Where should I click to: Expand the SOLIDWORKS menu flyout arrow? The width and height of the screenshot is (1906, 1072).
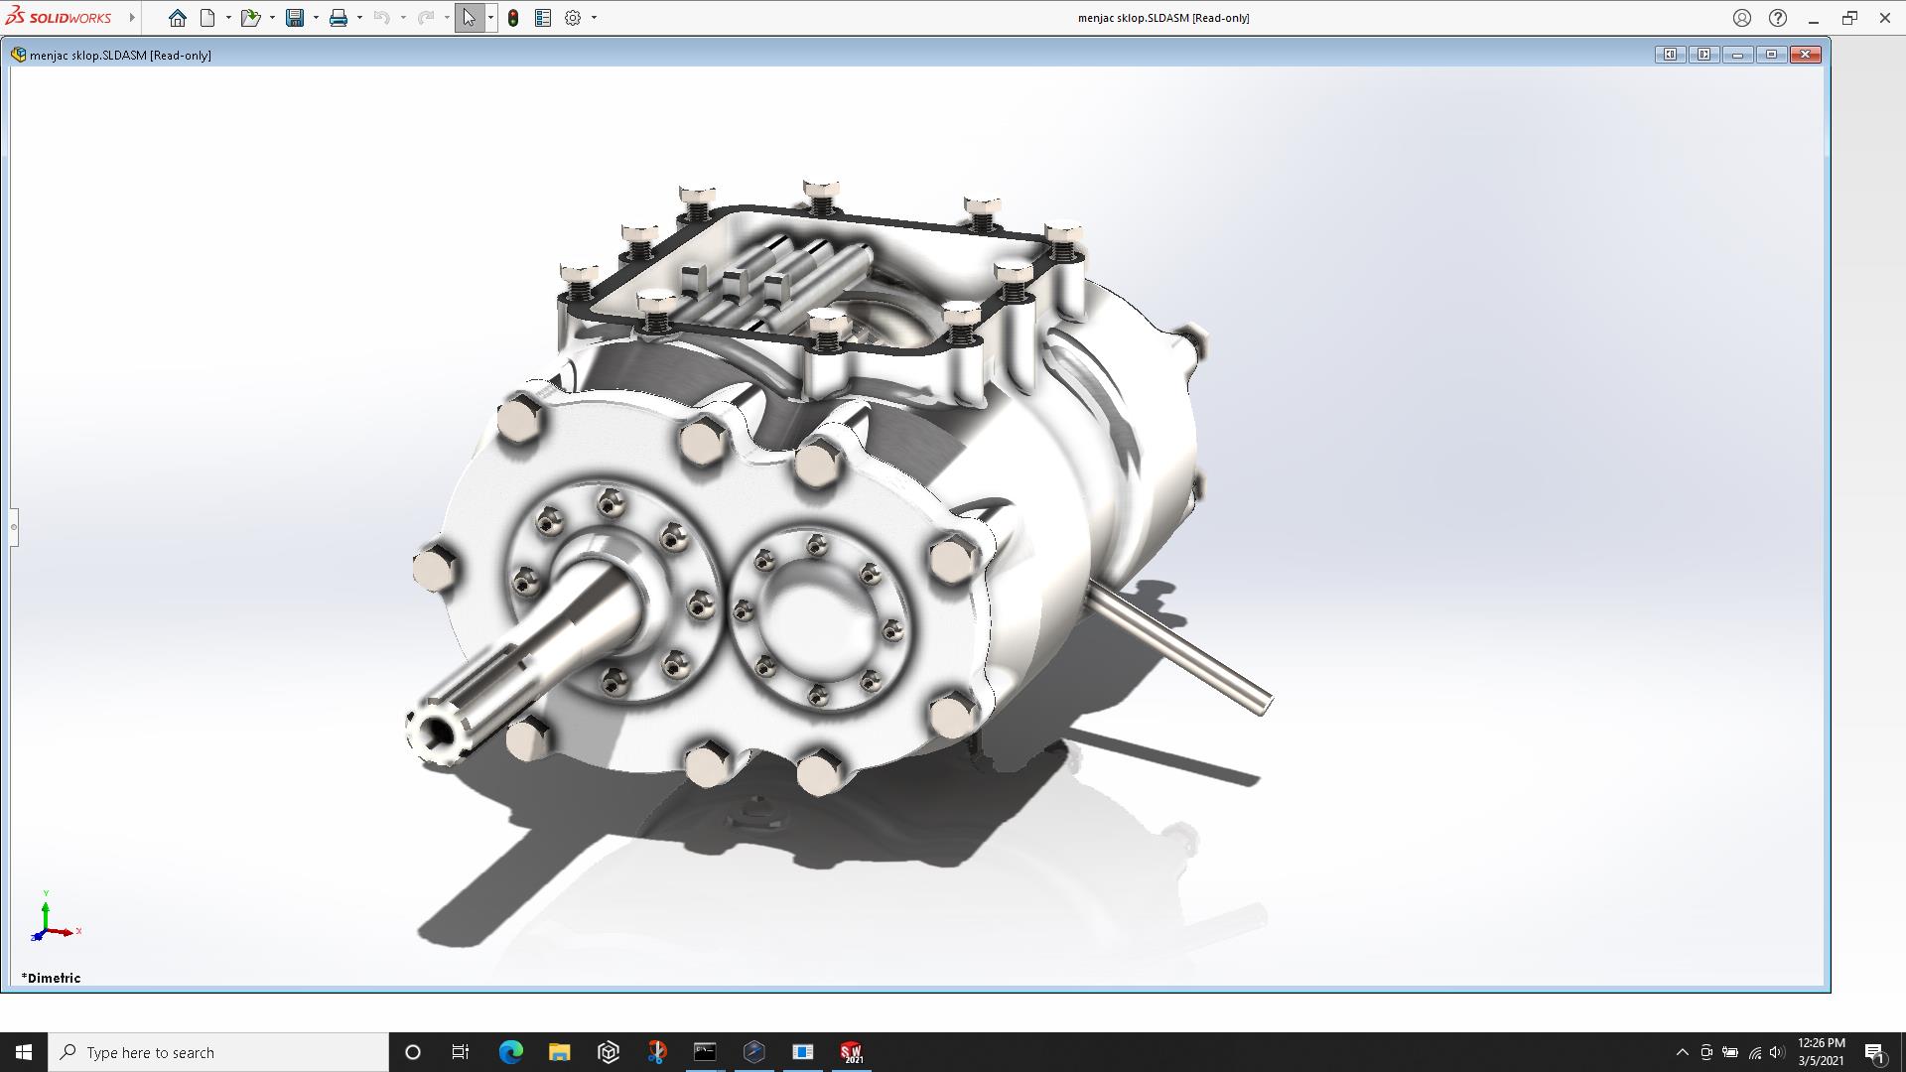pos(132,18)
